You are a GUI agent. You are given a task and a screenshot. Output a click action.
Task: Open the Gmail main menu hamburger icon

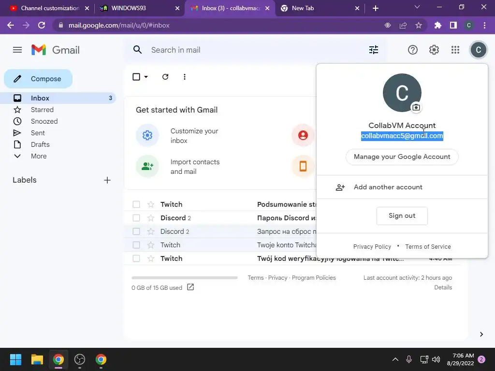(x=17, y=50)
